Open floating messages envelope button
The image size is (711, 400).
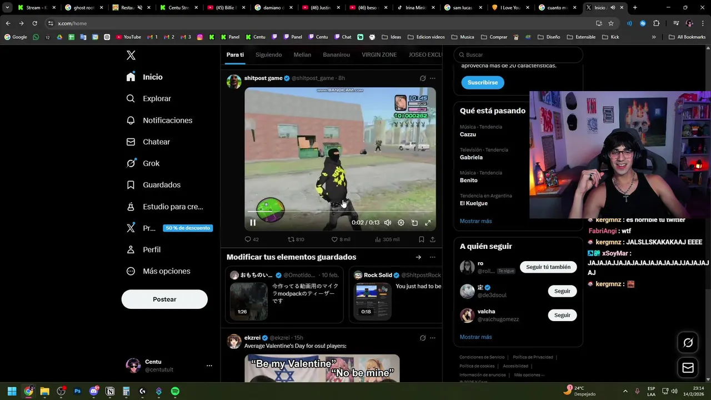688,368
